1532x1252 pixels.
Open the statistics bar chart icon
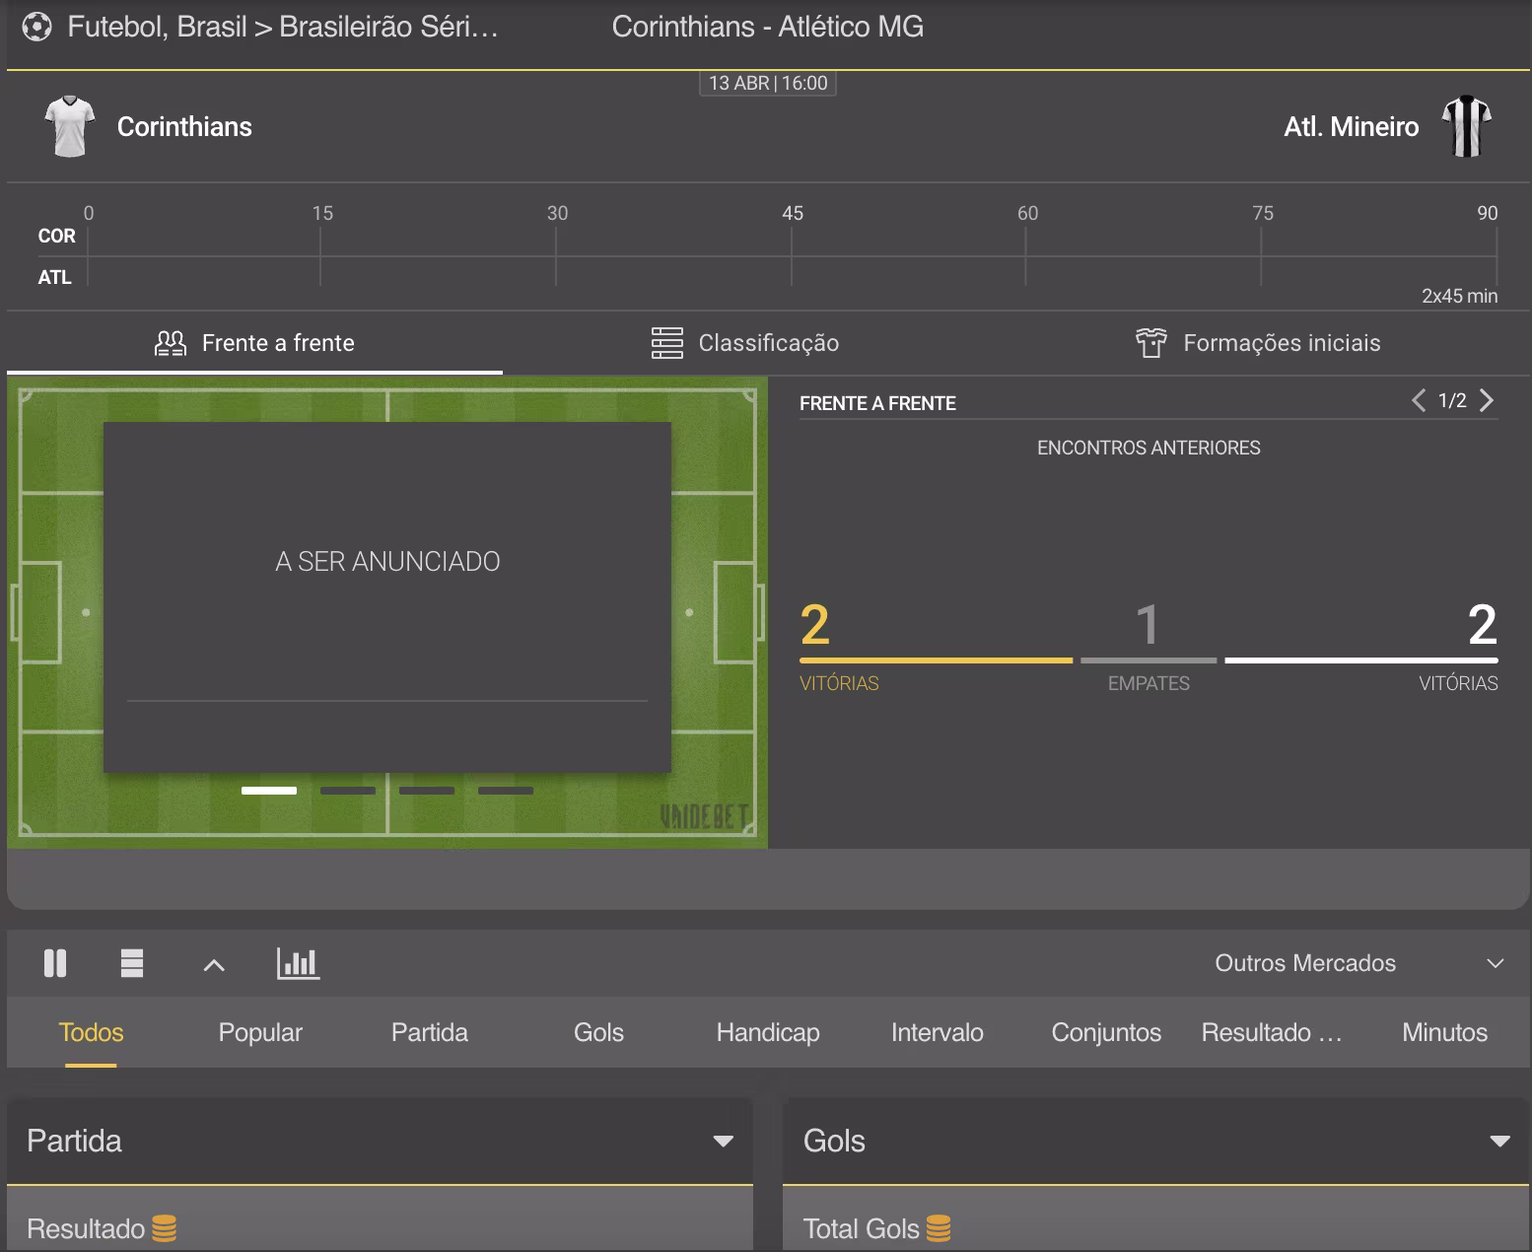(x=298, y=963)
